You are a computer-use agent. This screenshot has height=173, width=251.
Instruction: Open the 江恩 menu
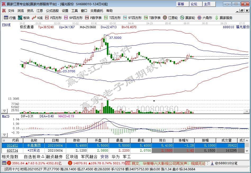pos(39,11)
